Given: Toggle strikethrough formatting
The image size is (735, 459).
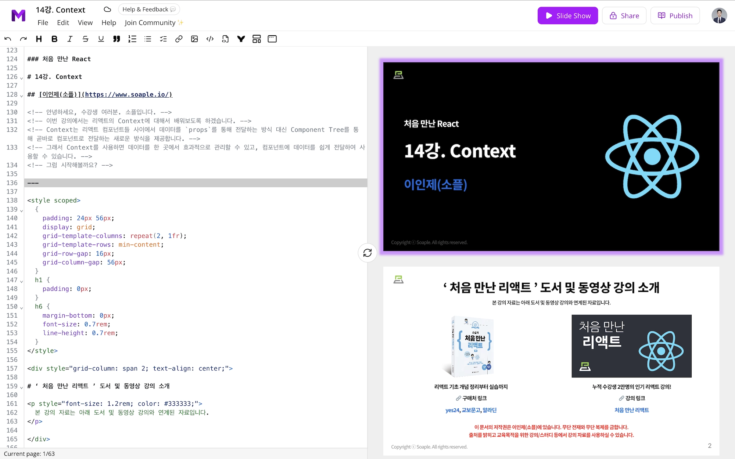Looking at the screenshot, I should [85, 39].
